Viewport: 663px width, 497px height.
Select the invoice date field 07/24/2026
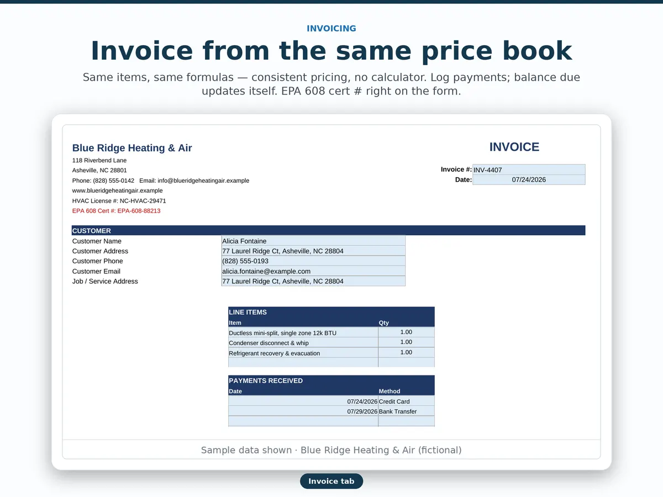click(529, 179)
